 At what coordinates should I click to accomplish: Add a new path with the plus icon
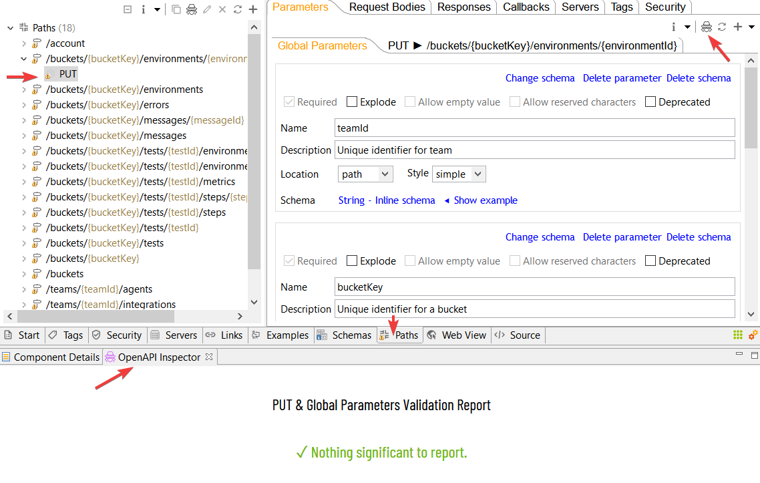point(253,9)
